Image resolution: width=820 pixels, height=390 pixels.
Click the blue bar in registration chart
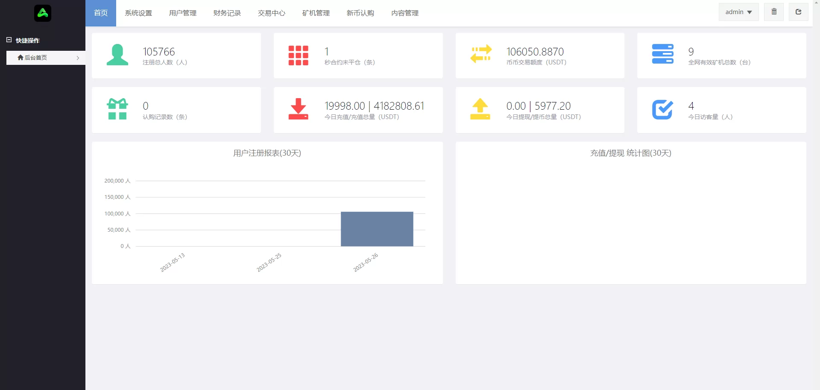point(377,229)
